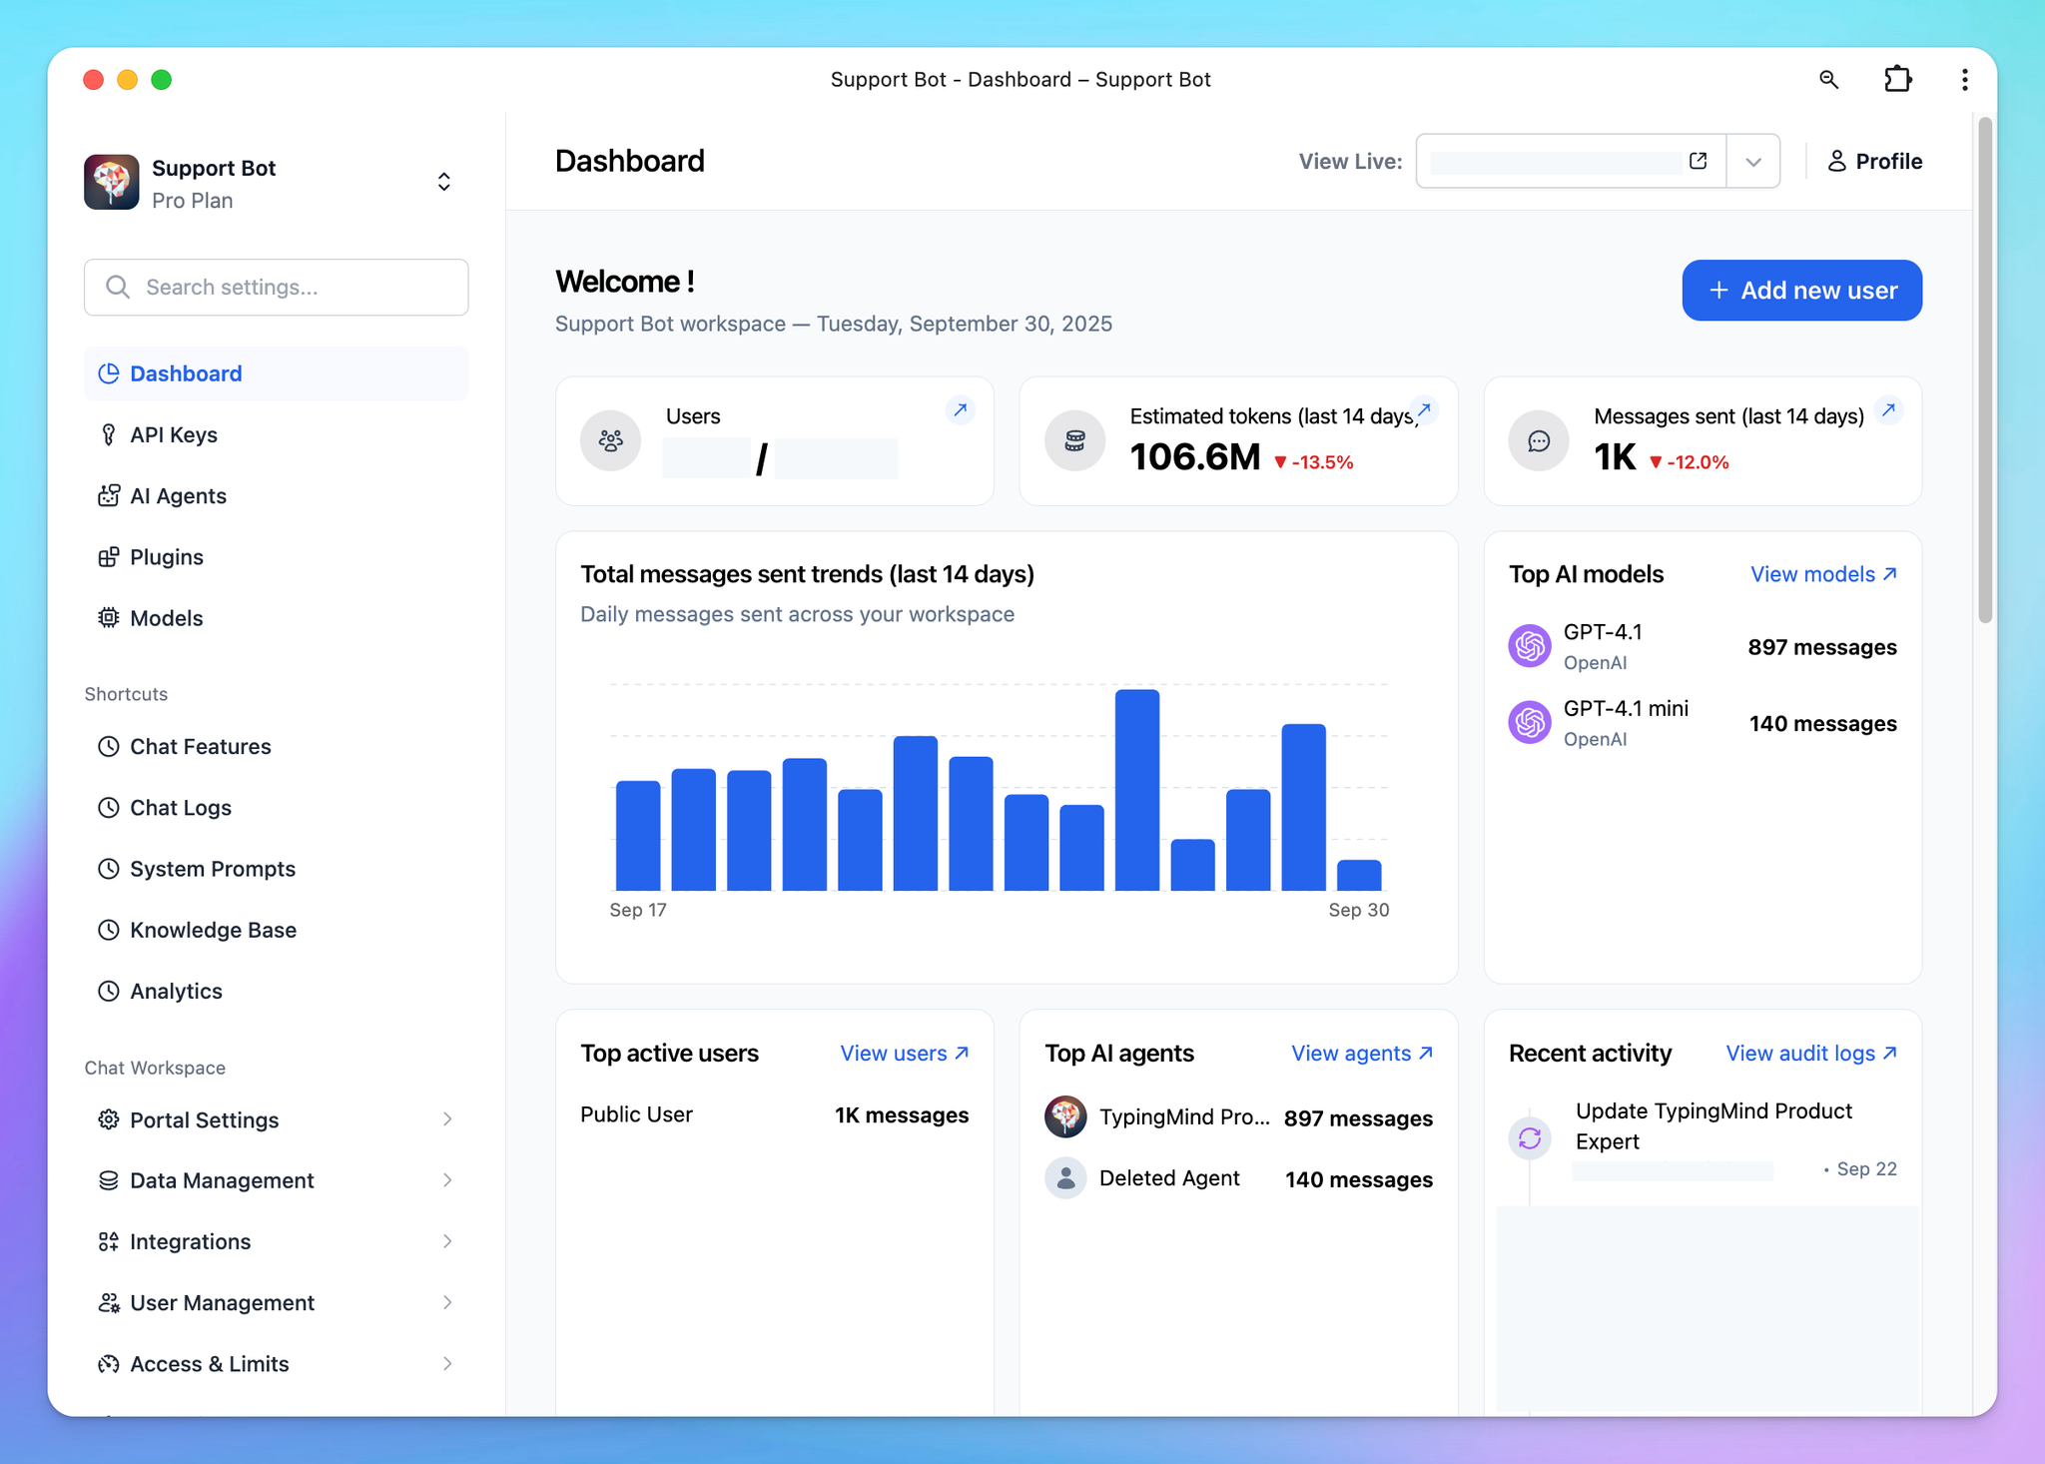
Task: Click the View Live external link icon
Action: coord(1698,161)
